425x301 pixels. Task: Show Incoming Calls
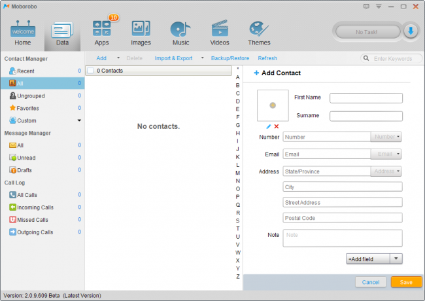point(42,207)
